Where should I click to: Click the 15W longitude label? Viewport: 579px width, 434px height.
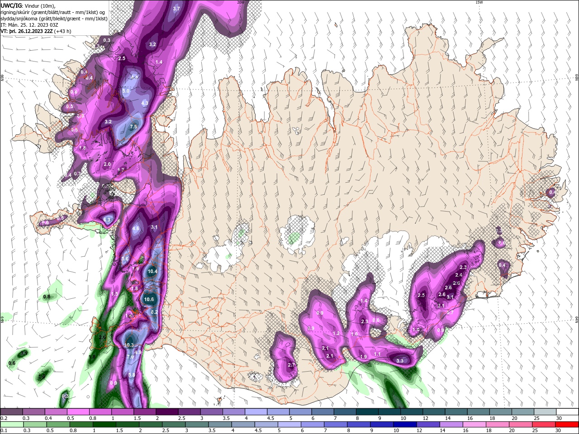pos(479,2)
